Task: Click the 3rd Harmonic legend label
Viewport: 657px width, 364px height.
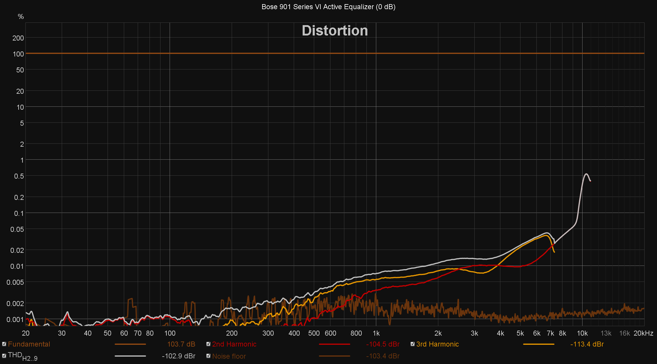Action: [x=437, y=344]
